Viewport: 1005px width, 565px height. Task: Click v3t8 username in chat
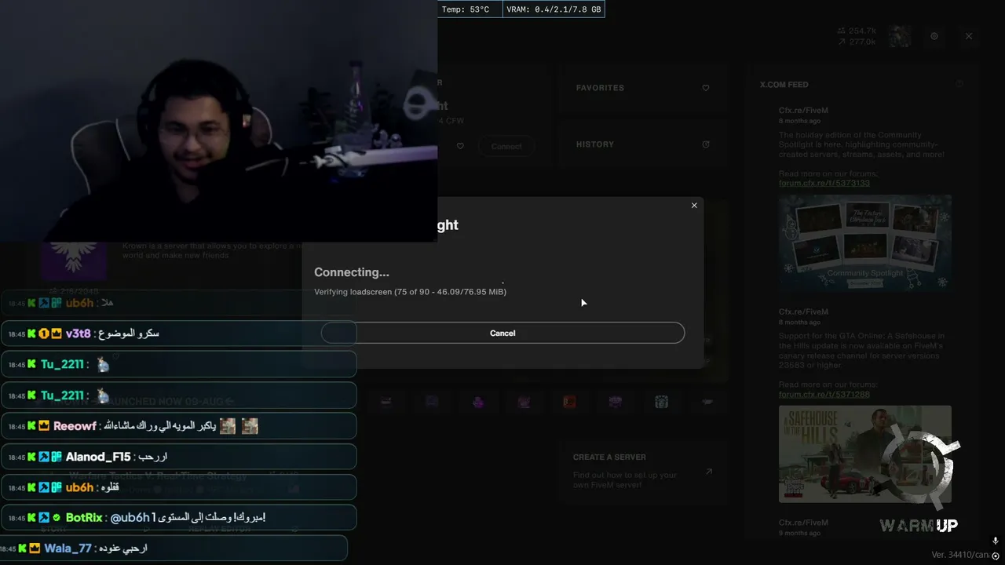click(78, 334)
